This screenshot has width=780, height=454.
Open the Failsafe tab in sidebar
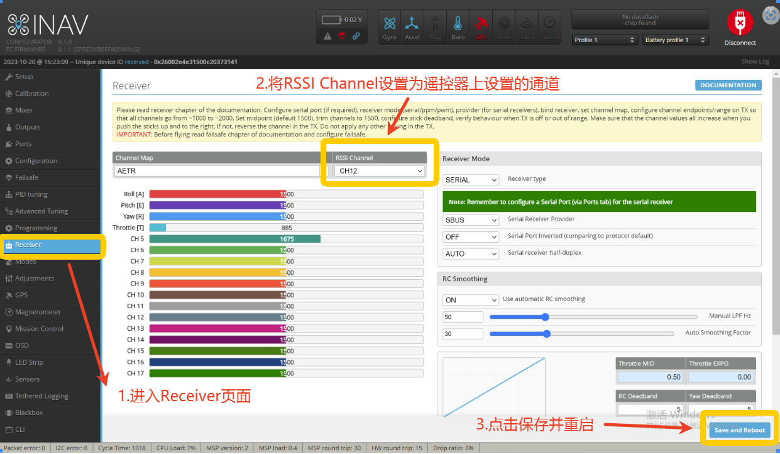(26, 177)
